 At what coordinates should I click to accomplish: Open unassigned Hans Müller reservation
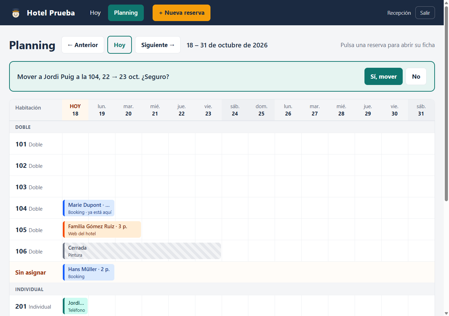[x=88, y=272]
